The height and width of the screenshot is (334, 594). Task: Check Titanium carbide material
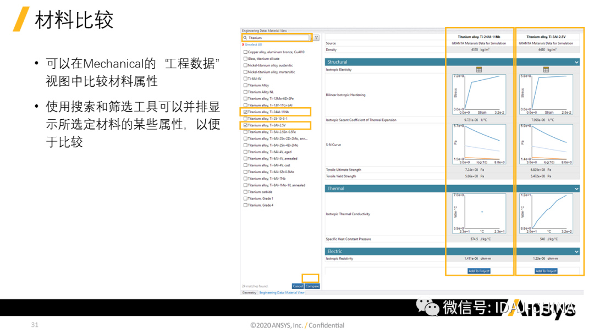pos(245,192)
